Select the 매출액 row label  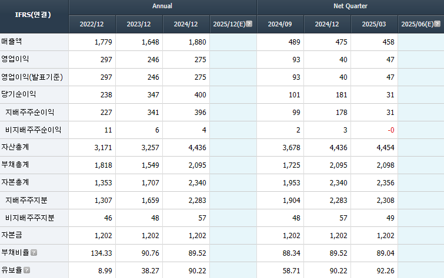tap(12, 42)
